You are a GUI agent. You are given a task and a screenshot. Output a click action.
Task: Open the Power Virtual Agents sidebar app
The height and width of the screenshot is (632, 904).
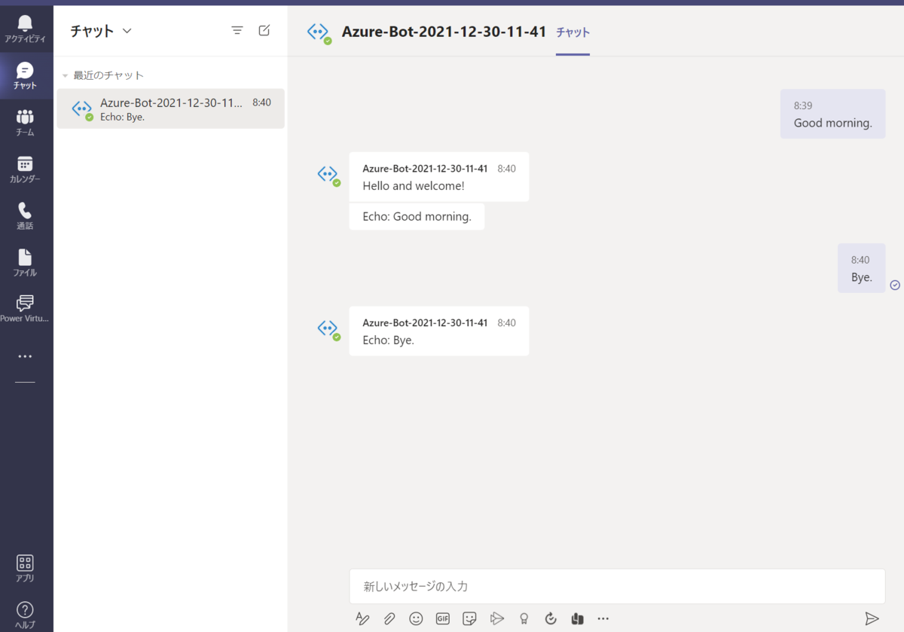[25, 309]
